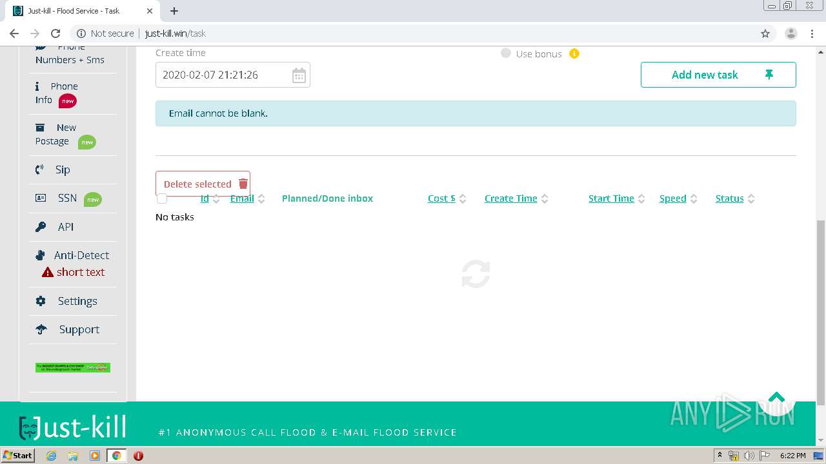
Task: Click the refresh arrows loading icon
Action: [x=476, y=274]
